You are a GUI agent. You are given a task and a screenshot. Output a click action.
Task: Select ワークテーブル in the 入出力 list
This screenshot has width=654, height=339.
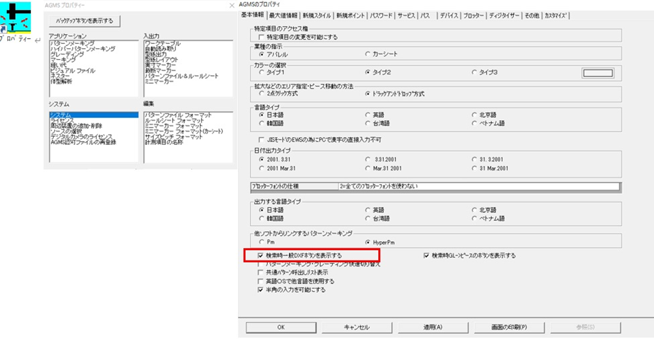162,44
